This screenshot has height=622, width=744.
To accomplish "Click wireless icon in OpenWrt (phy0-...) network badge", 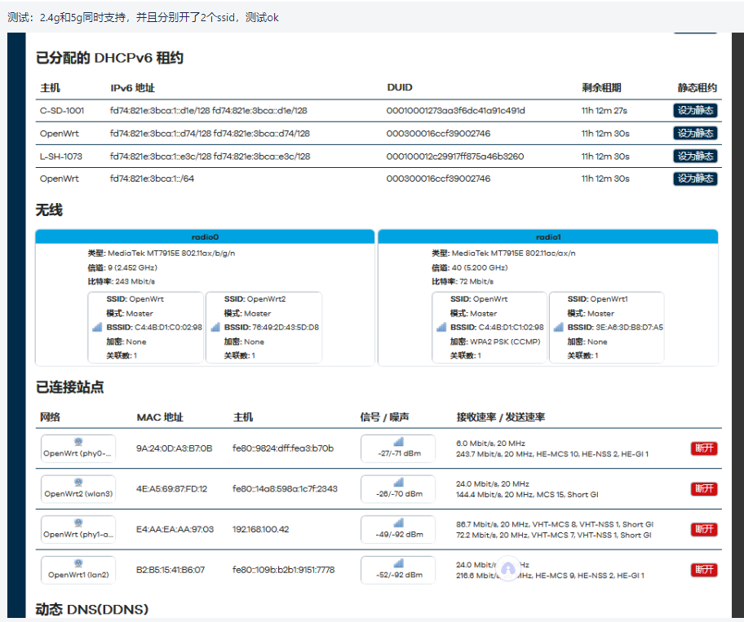I will click(78, 442).
